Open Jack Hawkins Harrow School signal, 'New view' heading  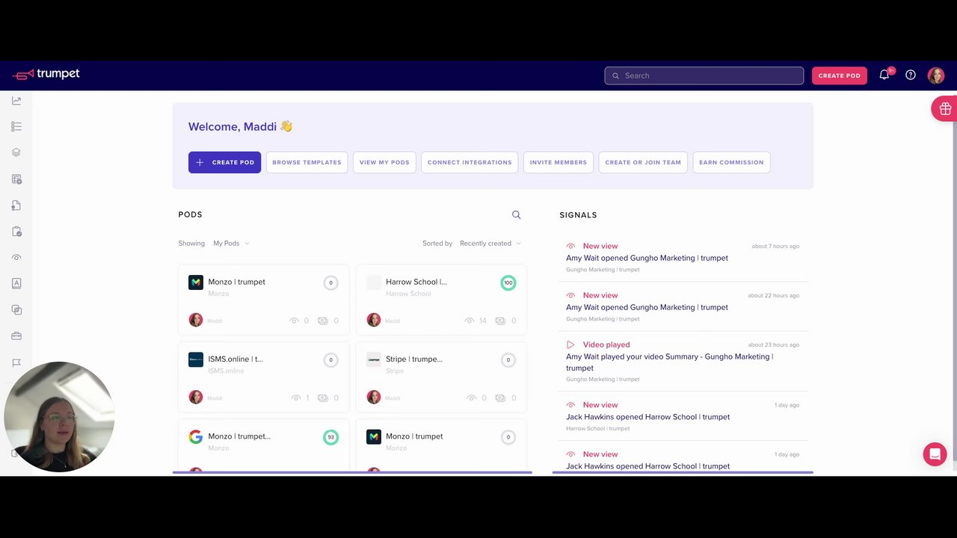(x=600, y=405)
